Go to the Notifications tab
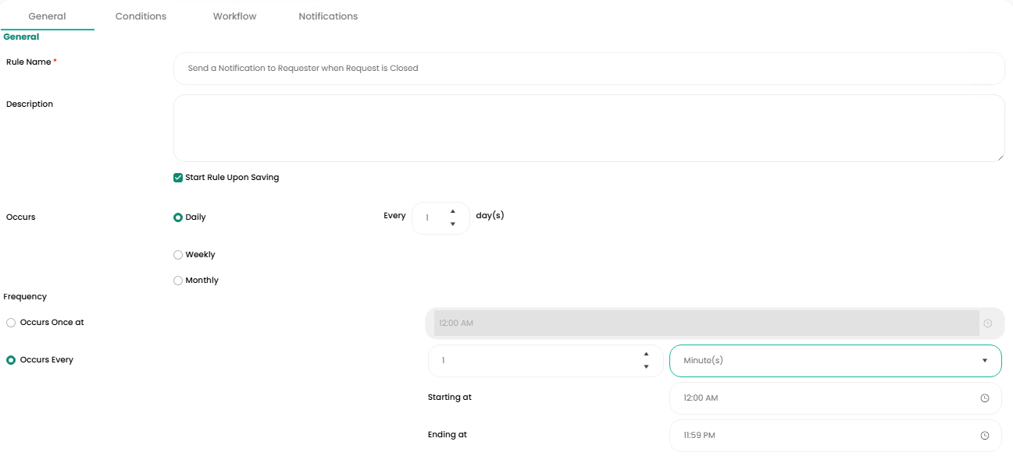Image resolution: width=1013 pixels, height=463 pixels. pyautogui.click(x=328, y=16)
